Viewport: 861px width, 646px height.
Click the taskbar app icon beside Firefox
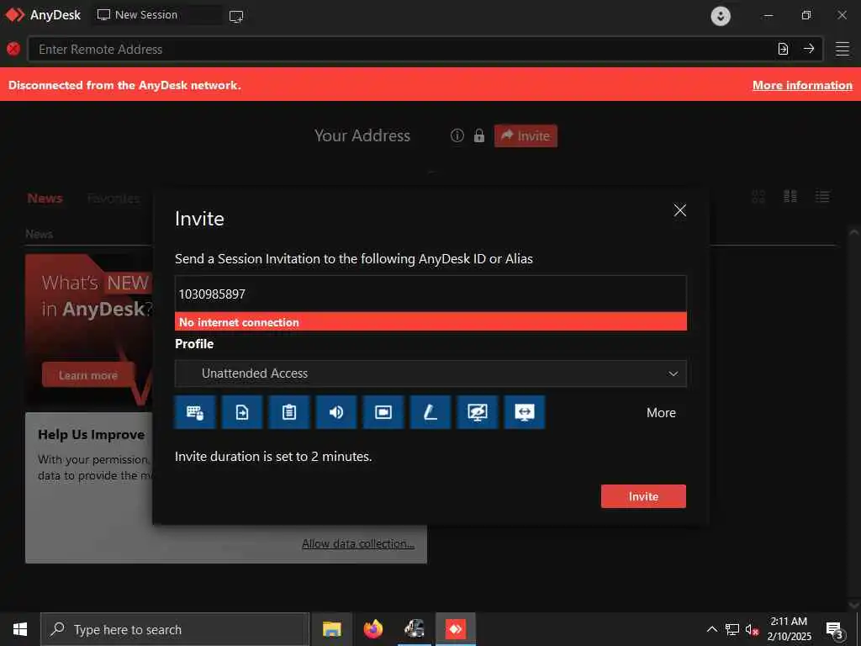coord(415,629)
